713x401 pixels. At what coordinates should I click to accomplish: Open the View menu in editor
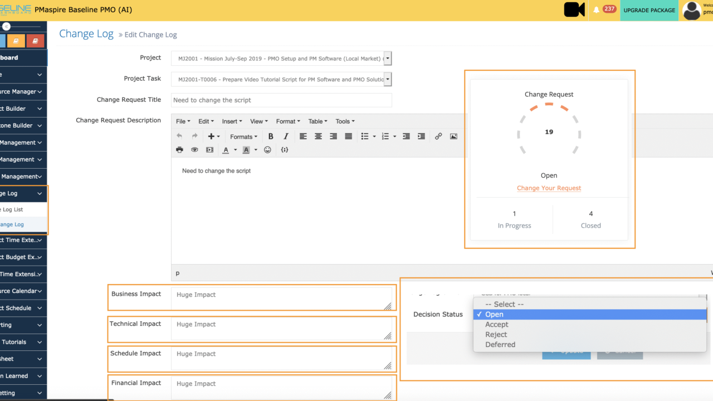258,121
